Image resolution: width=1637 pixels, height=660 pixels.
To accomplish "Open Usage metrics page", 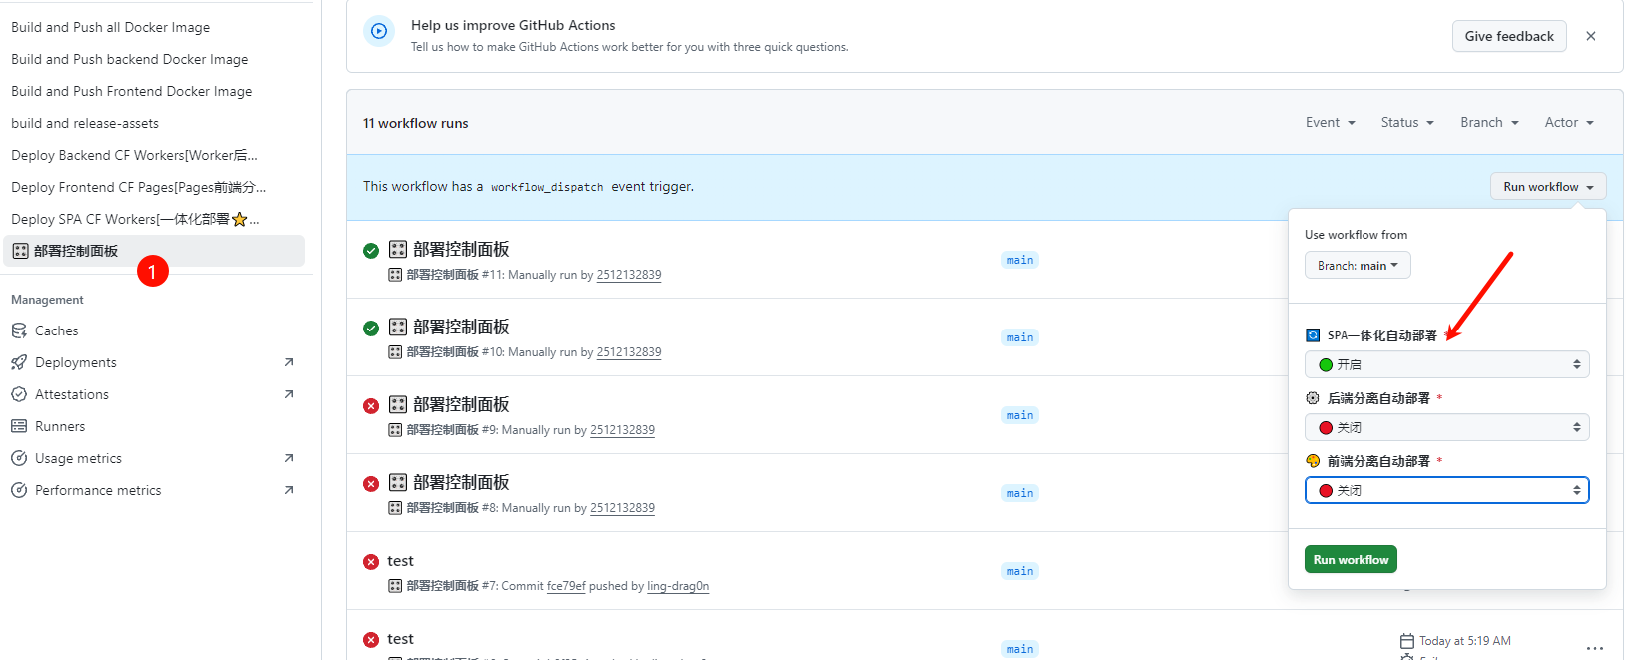I will point(78,458).
